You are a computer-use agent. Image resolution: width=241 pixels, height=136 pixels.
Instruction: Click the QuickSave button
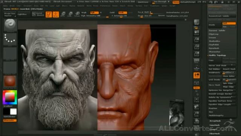coord(143,2)
